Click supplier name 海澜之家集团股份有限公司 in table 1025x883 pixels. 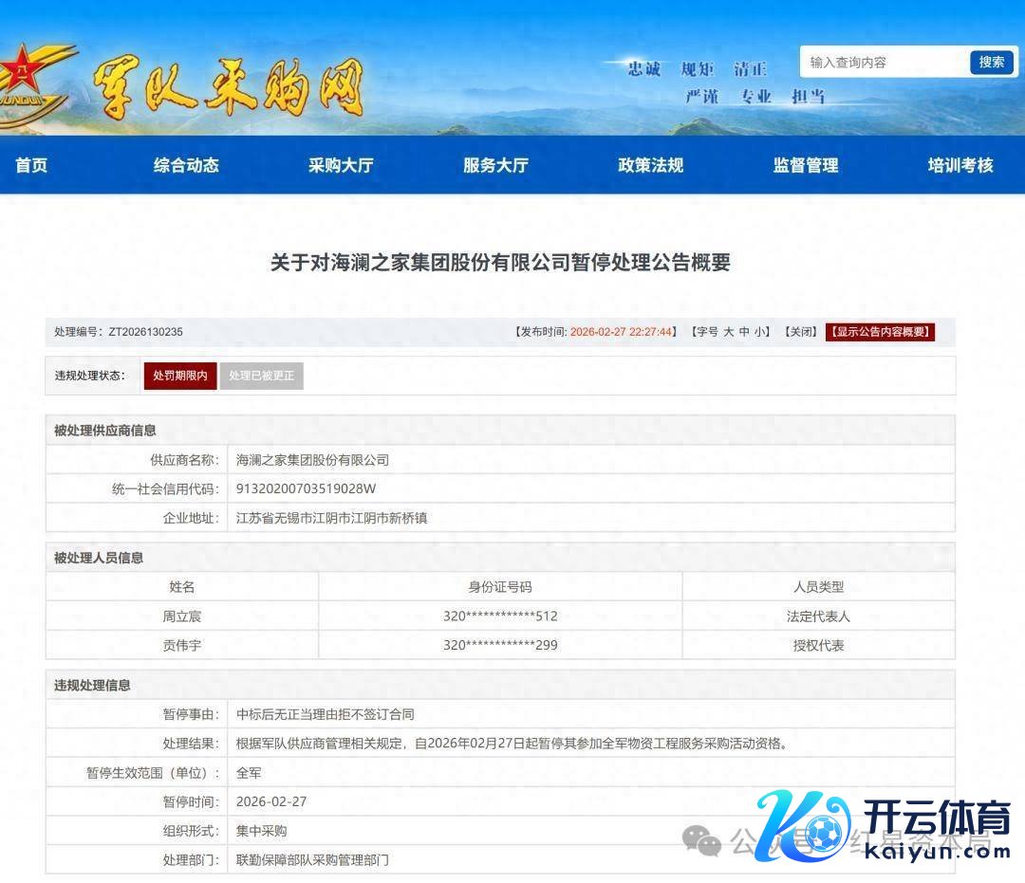313,460
